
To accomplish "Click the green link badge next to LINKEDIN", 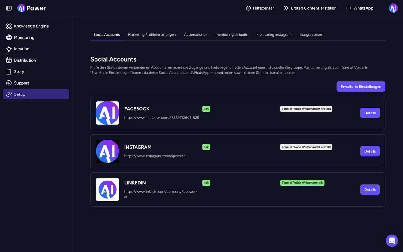I will coord(206,183).
